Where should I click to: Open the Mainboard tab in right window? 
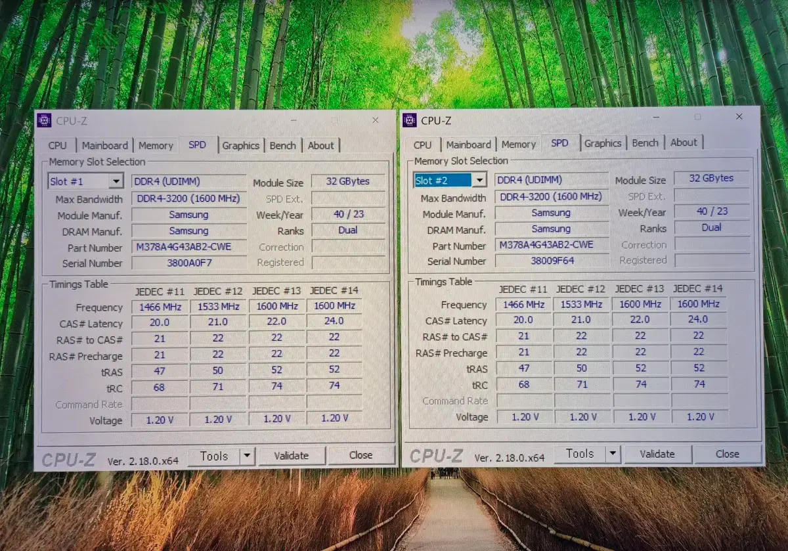click(469, 144)
